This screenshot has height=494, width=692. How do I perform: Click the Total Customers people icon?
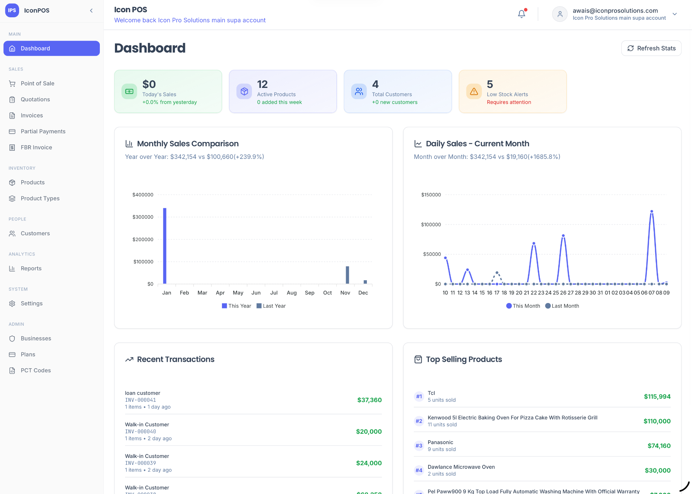[x=359, y=92]
